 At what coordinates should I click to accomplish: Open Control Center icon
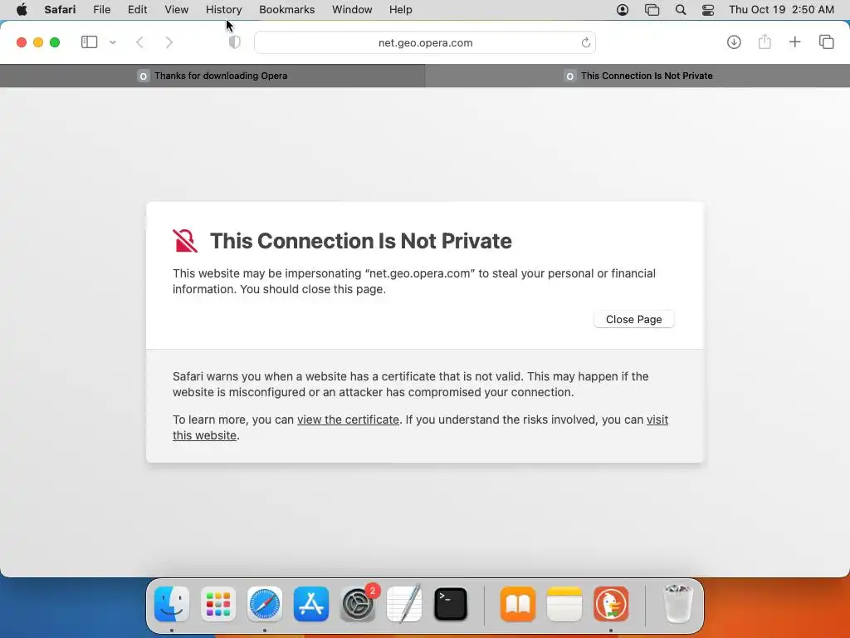(x=707, y=10)
